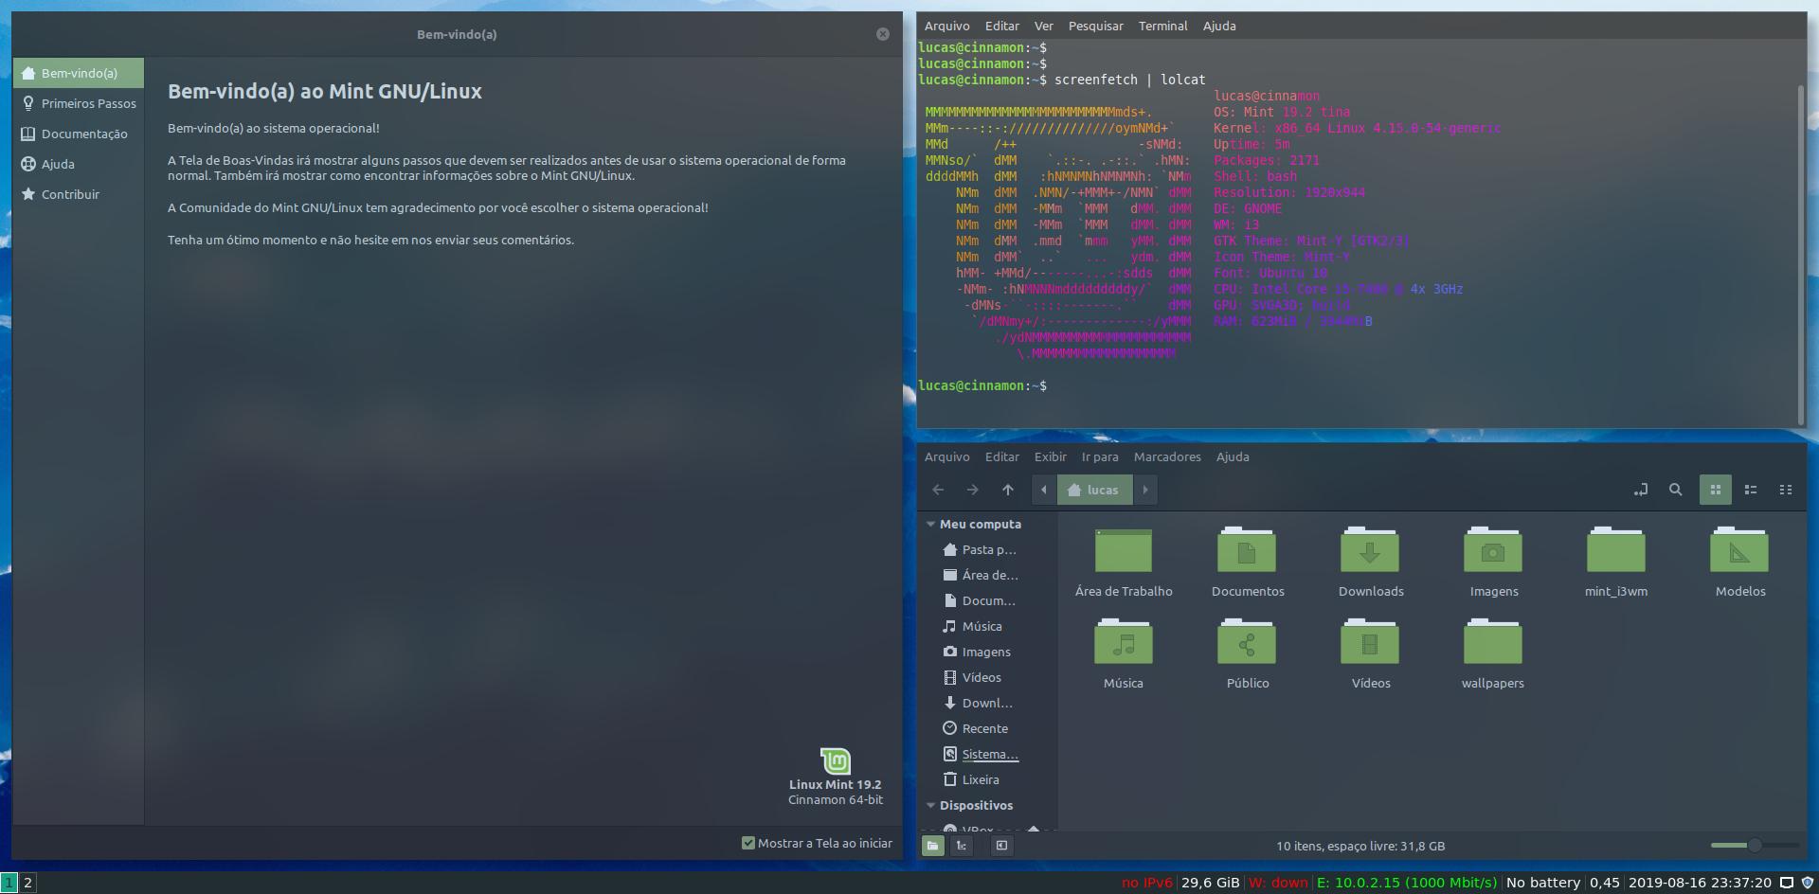Open Ver menu in the terminal

coord(1043,26)
